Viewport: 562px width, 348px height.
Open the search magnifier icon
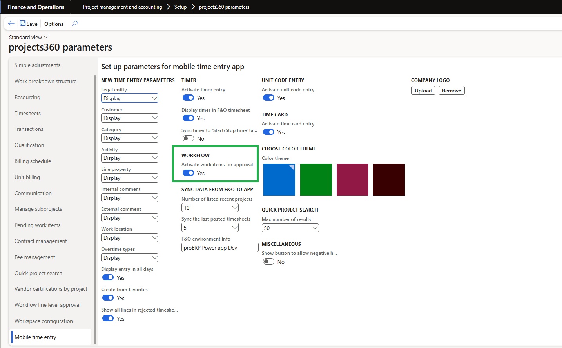coord(75,24)
